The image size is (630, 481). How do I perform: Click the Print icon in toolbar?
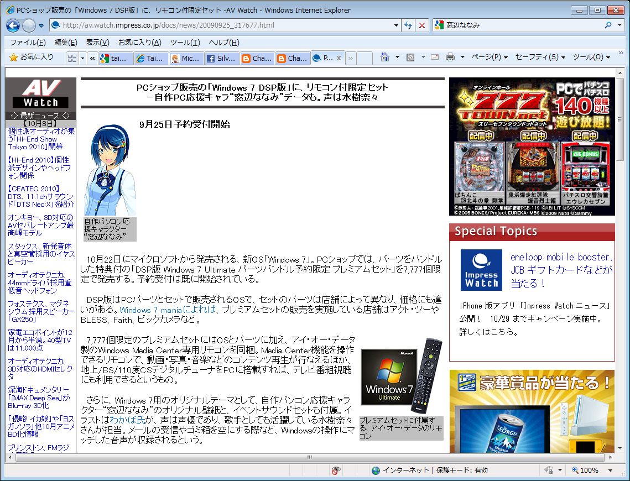pos(450,57)
